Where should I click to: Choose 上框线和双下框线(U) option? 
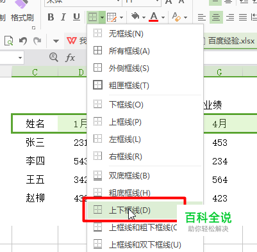coord(145,244)
